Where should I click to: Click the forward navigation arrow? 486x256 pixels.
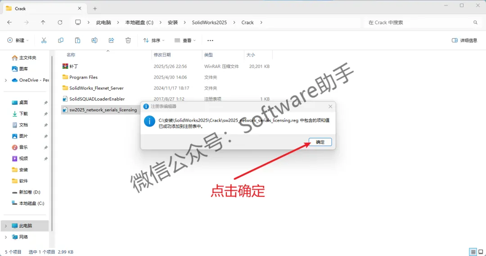pyautogui.click(x=27, y=22)
